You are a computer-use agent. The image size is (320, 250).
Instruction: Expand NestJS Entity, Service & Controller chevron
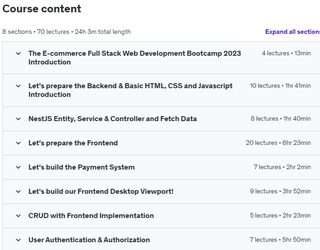tap(18, 119)
